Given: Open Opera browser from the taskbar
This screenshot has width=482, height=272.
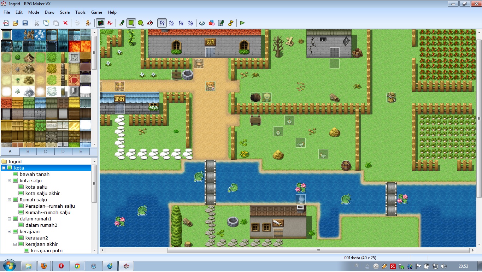Looking at the screenshot, I should (x=61, y=266).
